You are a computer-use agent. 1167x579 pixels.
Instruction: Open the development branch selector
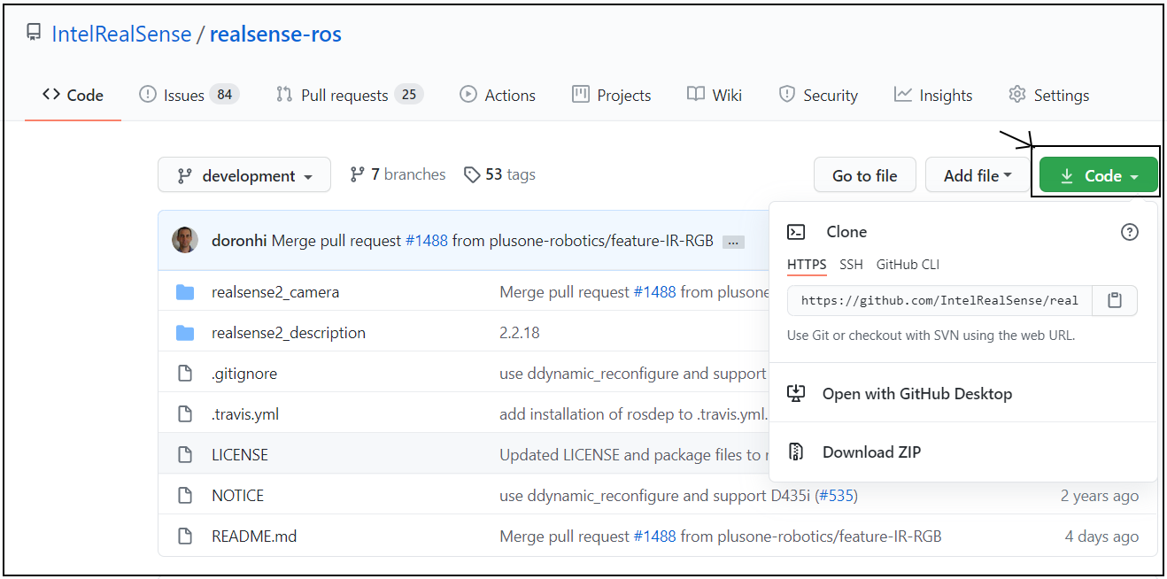243,174
